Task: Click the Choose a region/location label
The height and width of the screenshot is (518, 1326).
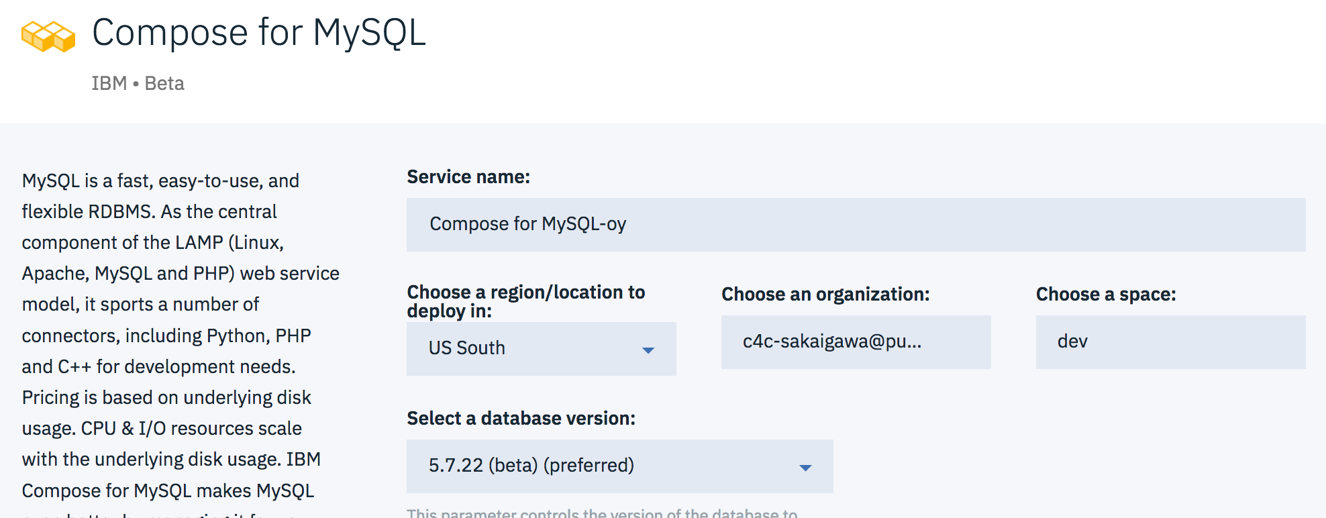Action: (x=526, y=301)
